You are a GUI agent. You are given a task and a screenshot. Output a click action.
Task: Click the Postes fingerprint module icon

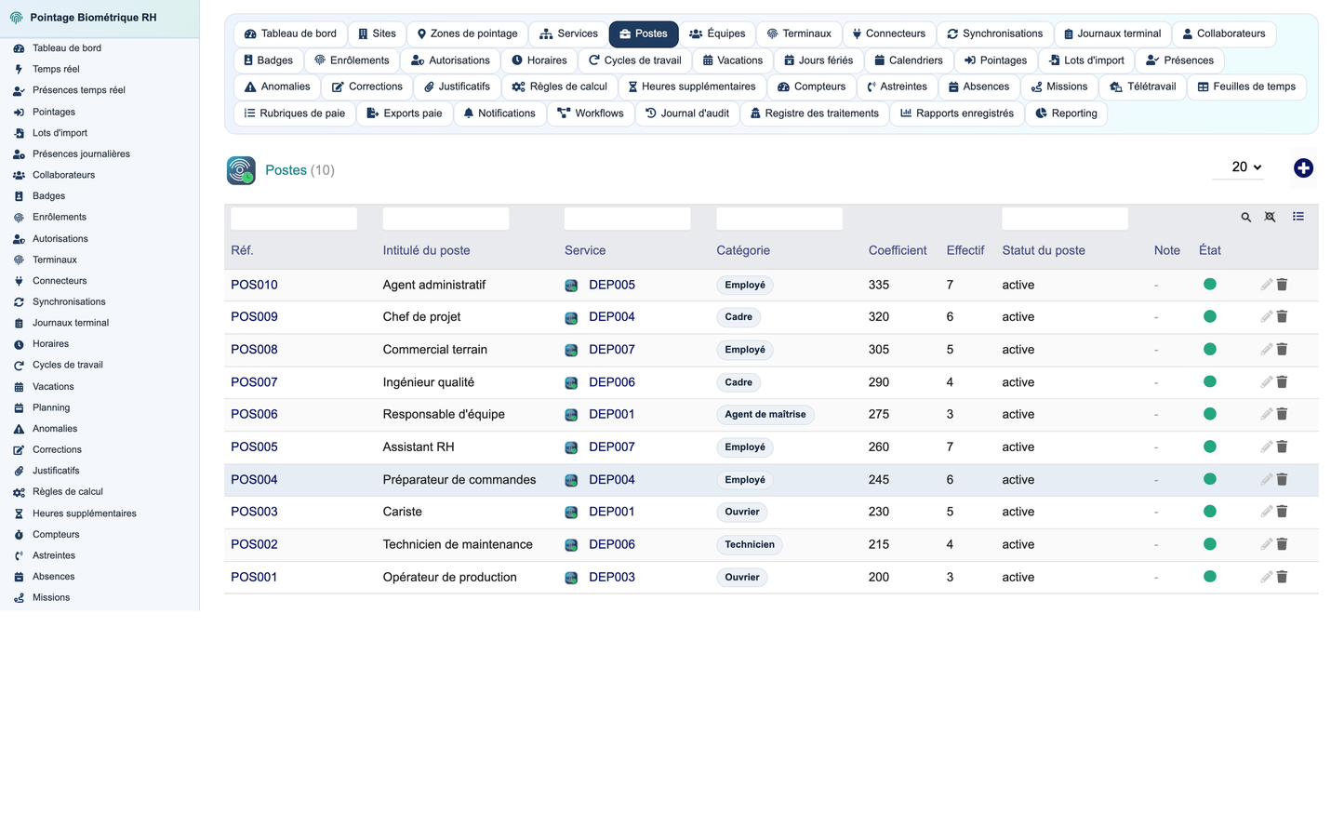point(241,170)
